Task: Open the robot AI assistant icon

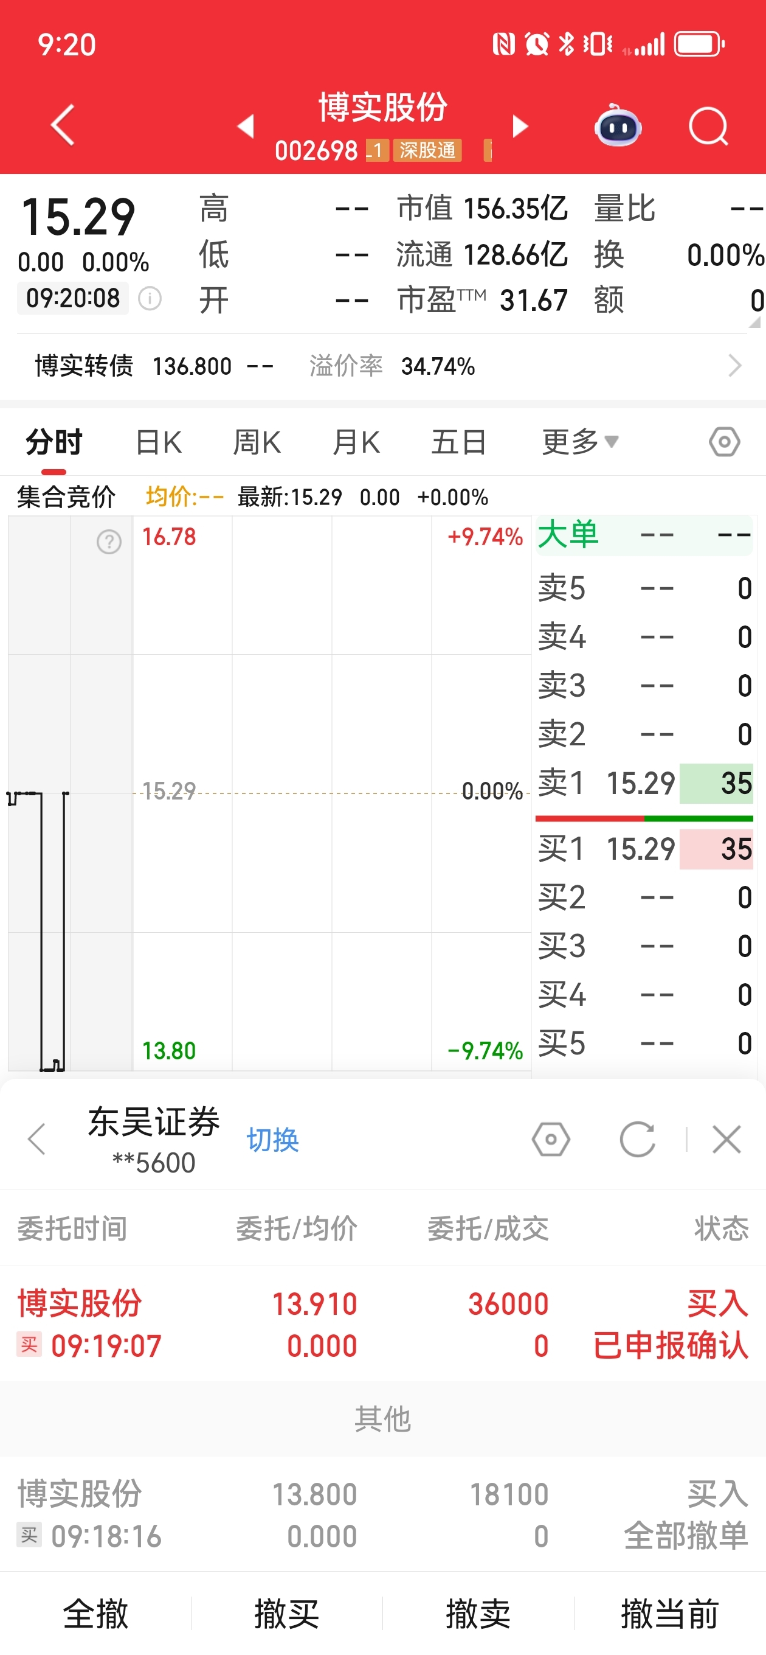Action: pos(618,126)
